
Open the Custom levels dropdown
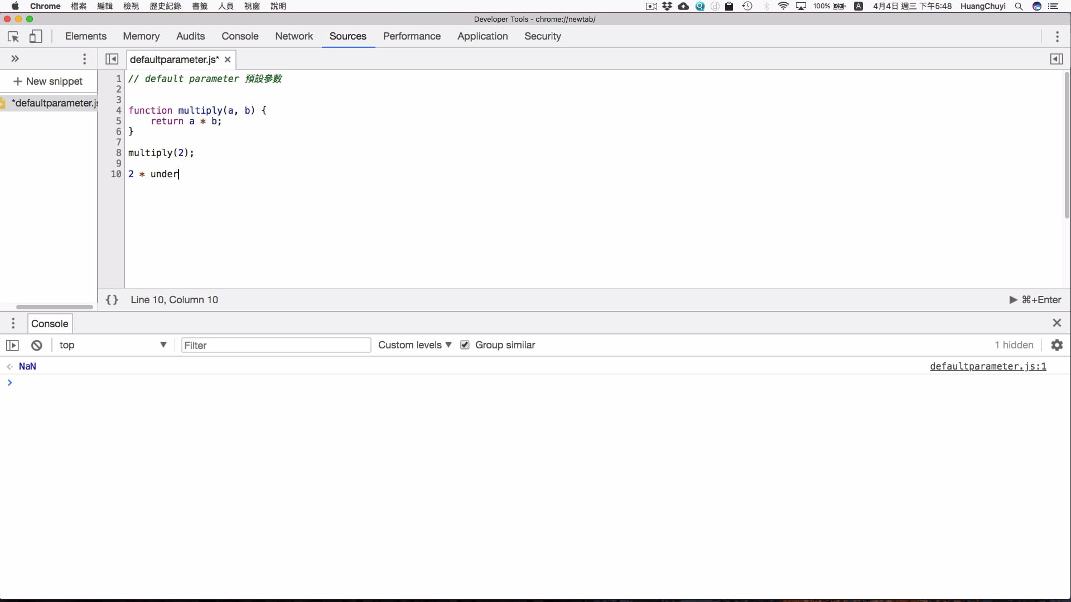[414, 345]
